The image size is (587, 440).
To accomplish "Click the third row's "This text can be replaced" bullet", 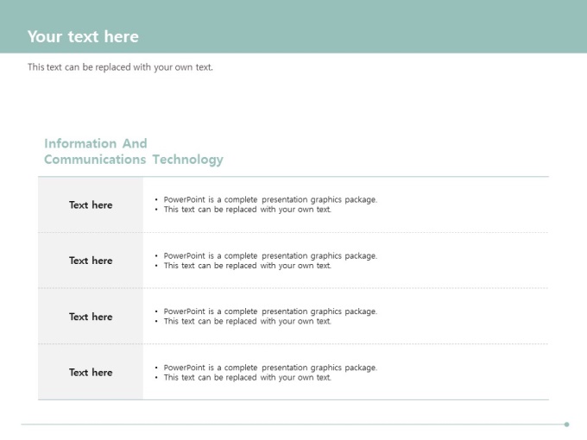I will 247,322.
